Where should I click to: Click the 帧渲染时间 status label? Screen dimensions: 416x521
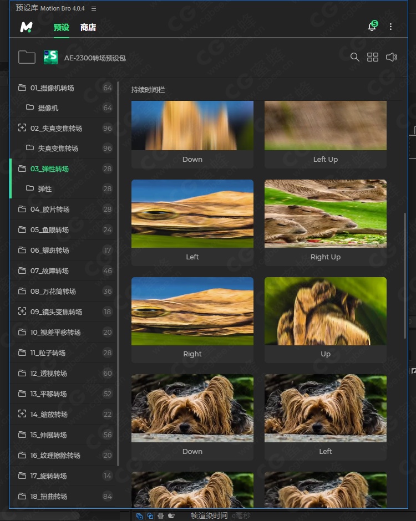click(209, 515)
